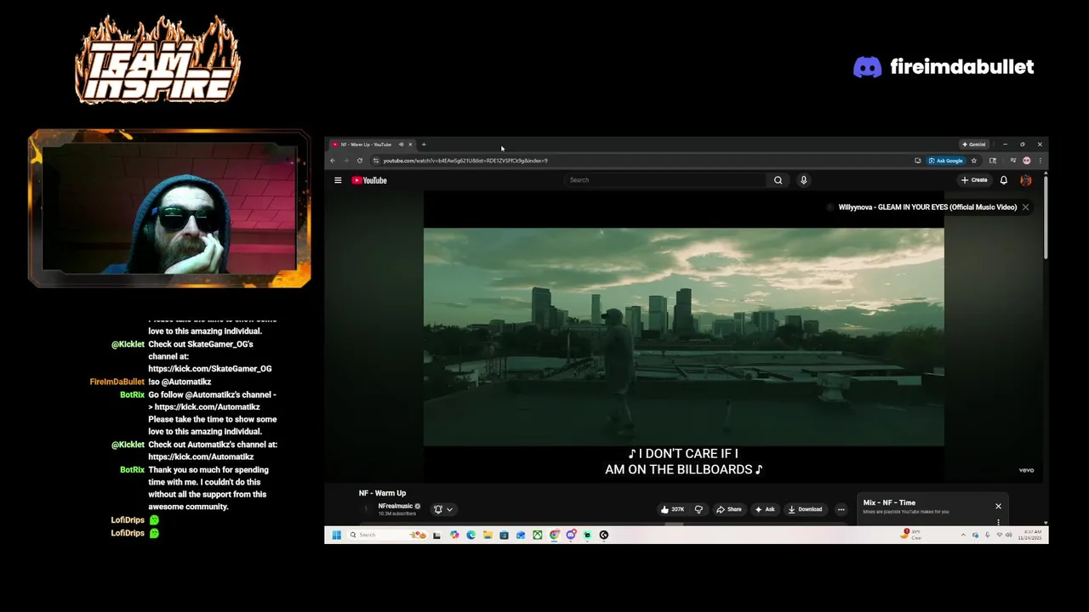Open the volume icon in the system tray
Viewport: 1089px width, 612px height.
[1008, 535]
